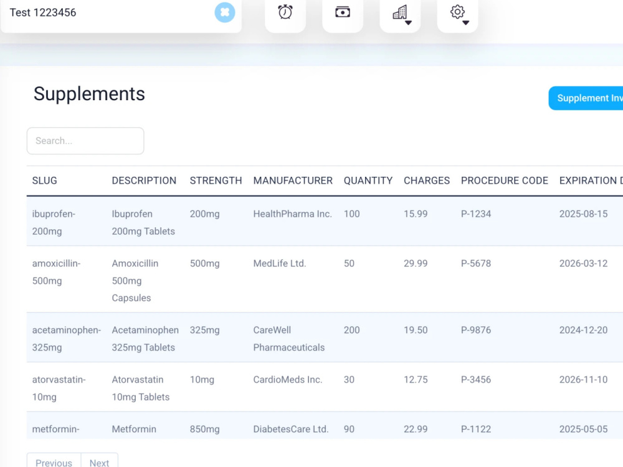Click the charges value 15.99

416,214
